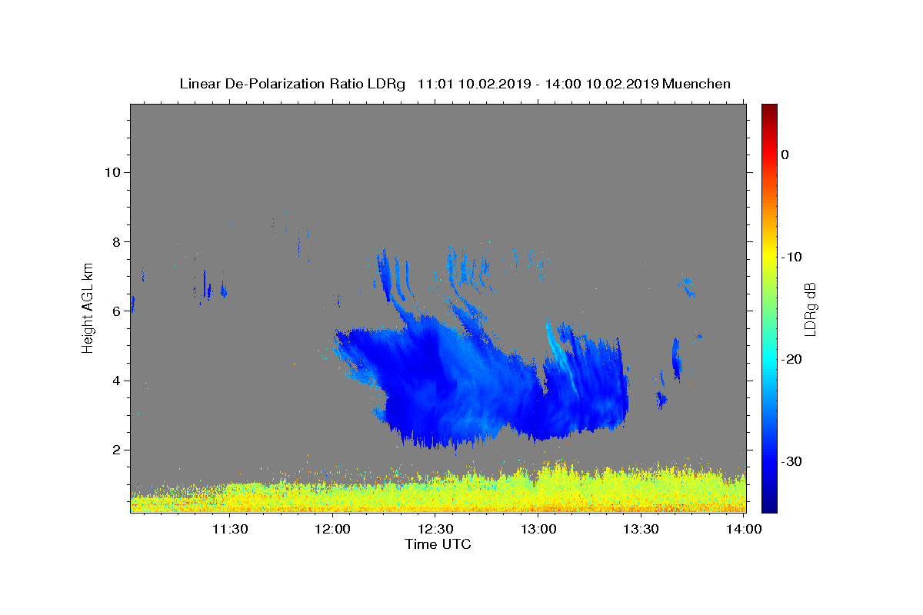
Task: Click the colorbar value -30
Action: pos(792,461)
